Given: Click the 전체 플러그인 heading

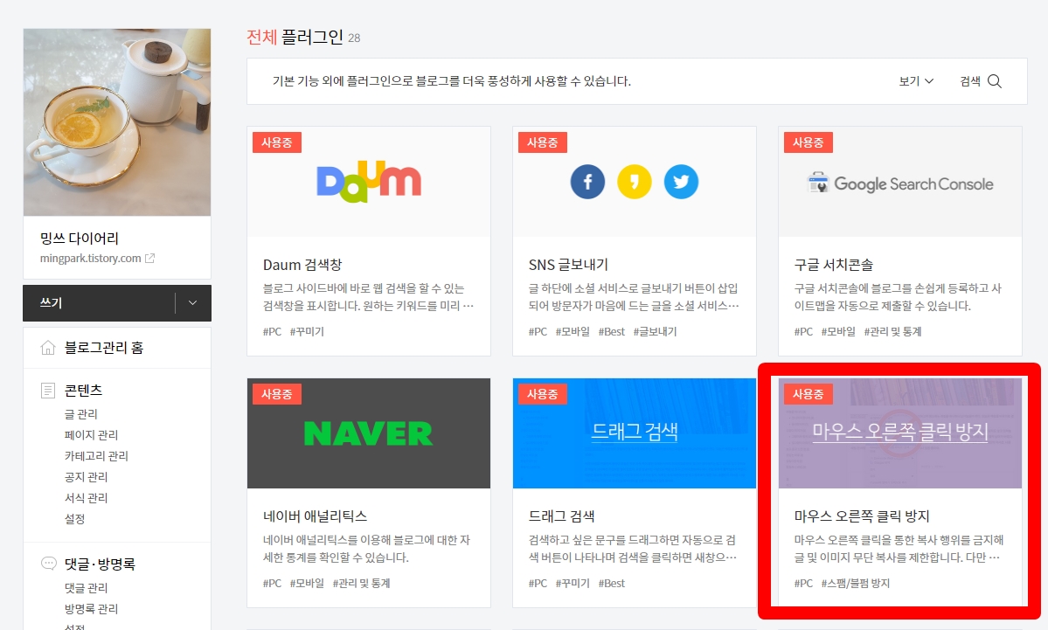Looking at the screenshot, I should pyautogui.click(x=295, y=37).
